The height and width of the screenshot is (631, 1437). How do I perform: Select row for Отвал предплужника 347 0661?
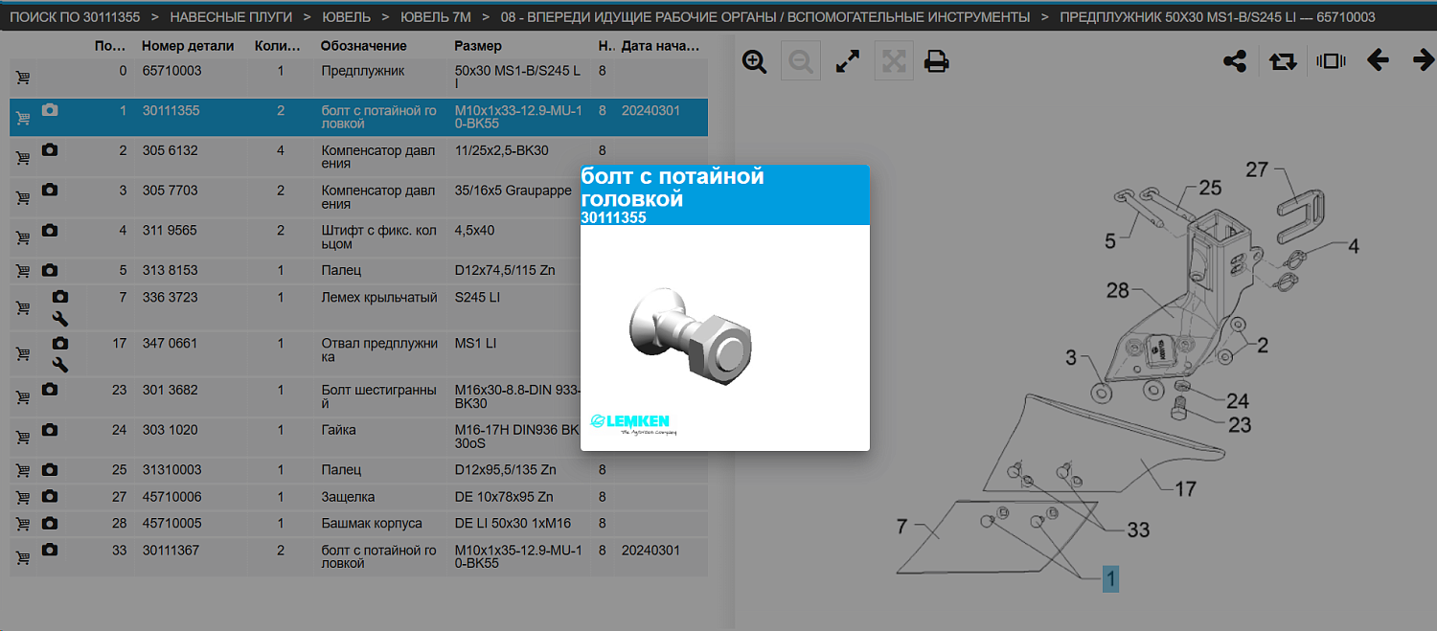click(x=358, y=352)
